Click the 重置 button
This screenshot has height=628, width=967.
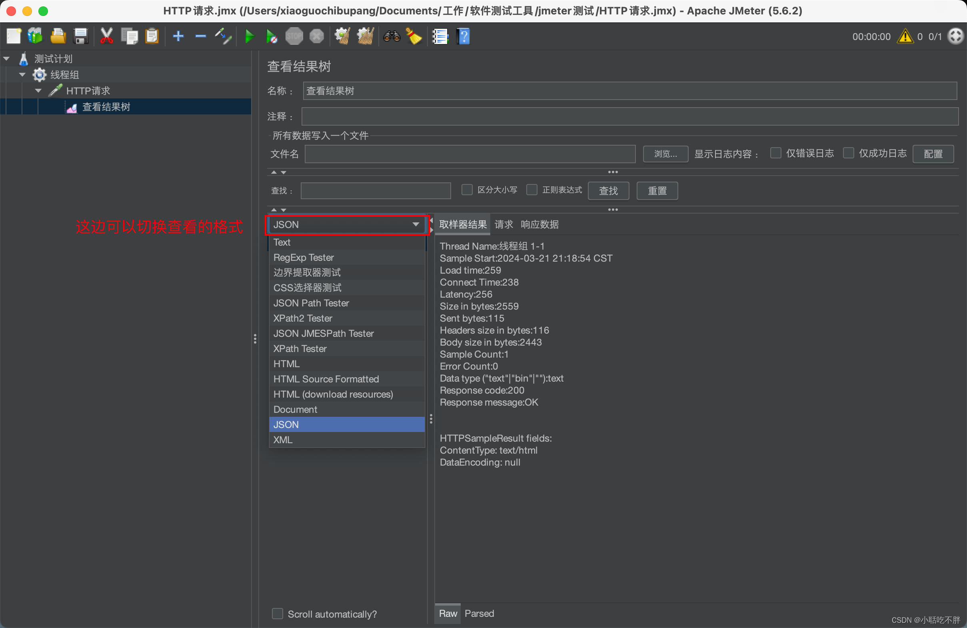click(x=657, y=191)
